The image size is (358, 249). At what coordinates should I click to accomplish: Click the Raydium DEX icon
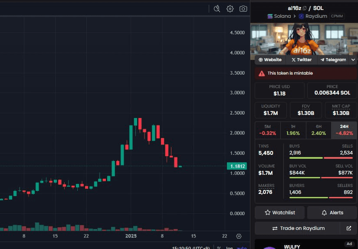point(302,16)
